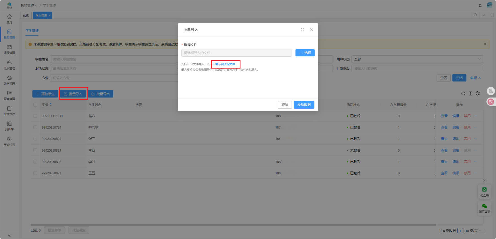Image resolution: width=496 pixels, height=239 pixels.
Task: Expand the import dialog to fullscreen
Action: point(302,30)
